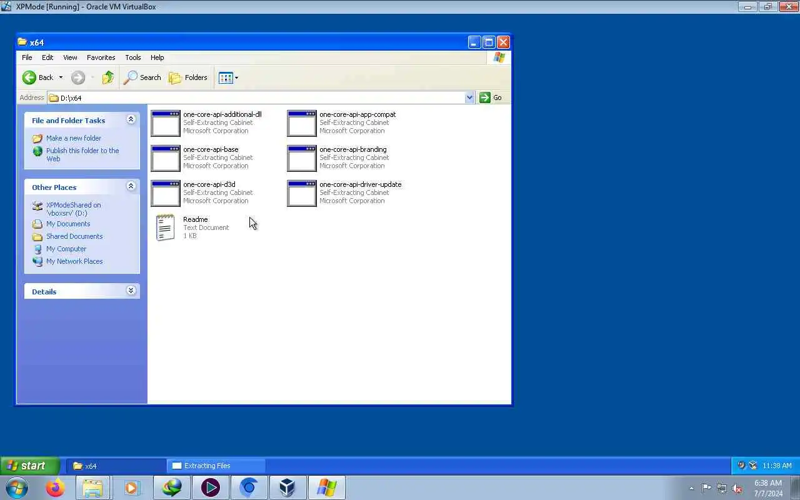Viewport: 800px width, 500px height.
Task: Expand the Address bar dropdown
Action: [469, 97]
